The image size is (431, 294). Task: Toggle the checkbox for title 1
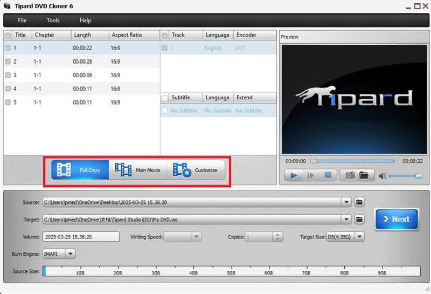[8, 48]
